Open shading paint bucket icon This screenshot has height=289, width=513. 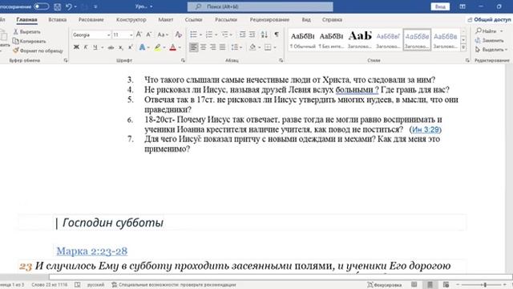252,47
